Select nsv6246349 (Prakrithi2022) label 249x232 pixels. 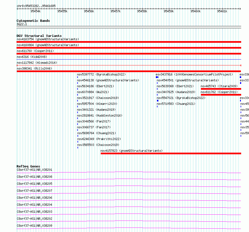click(x=99, y=139)
